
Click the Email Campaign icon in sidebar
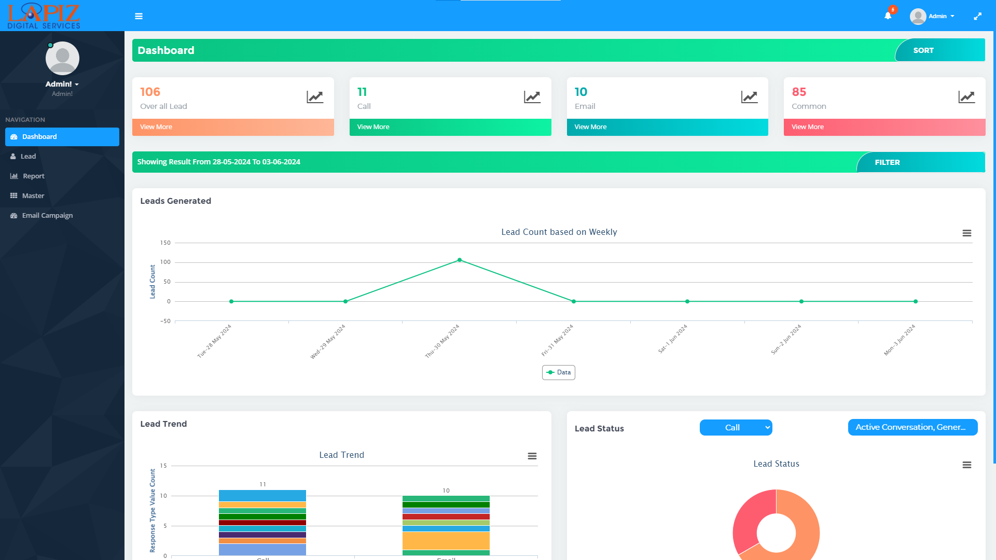(13, 215)
